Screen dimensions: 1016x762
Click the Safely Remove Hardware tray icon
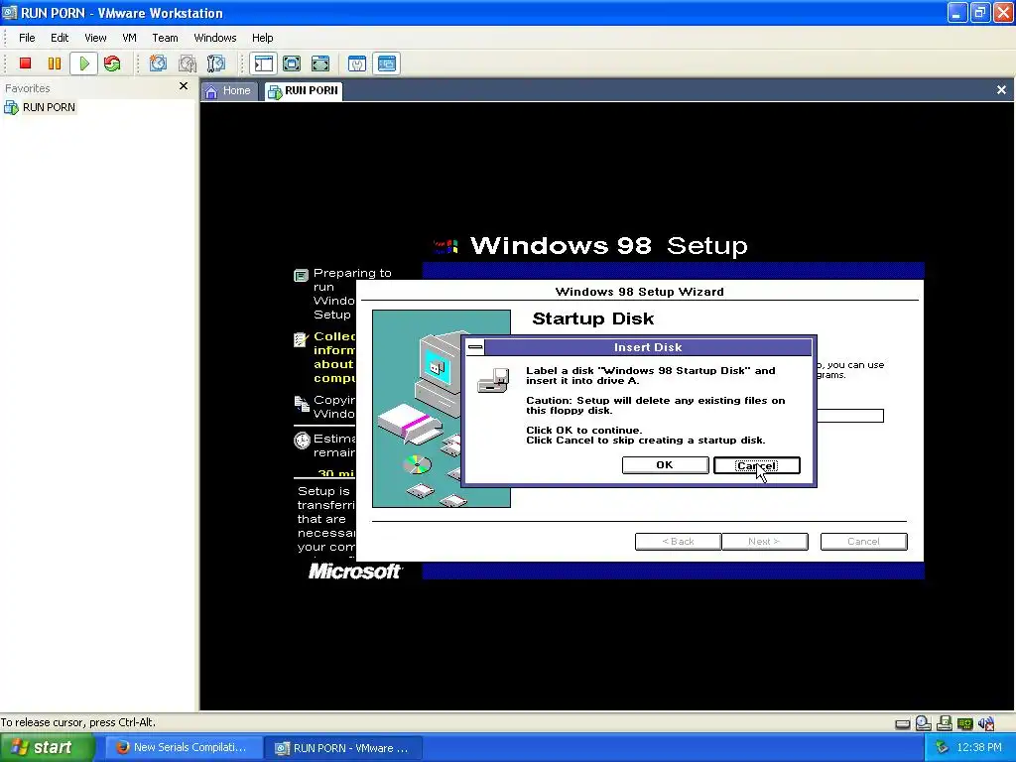pos(943,748)
